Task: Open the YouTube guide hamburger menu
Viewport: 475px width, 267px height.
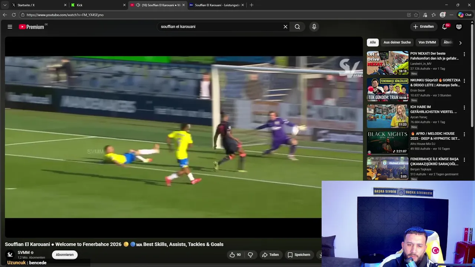Action: point(10,27)
